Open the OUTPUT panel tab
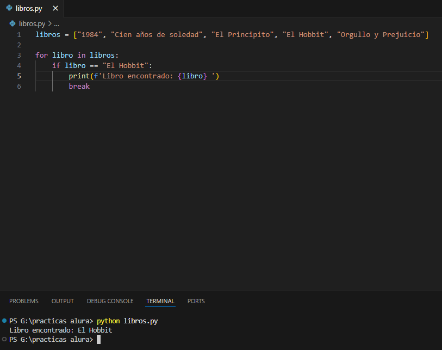 (63, 301)
